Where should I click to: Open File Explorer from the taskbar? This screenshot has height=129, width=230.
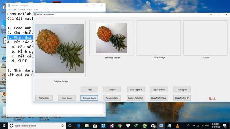coord(87,126)
